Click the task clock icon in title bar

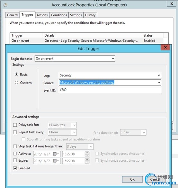click(x=5, y=5)
